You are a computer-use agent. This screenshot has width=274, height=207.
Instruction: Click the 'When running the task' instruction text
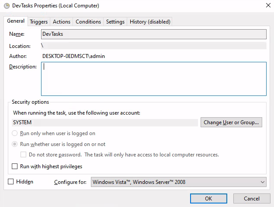[x=76, y=113]
